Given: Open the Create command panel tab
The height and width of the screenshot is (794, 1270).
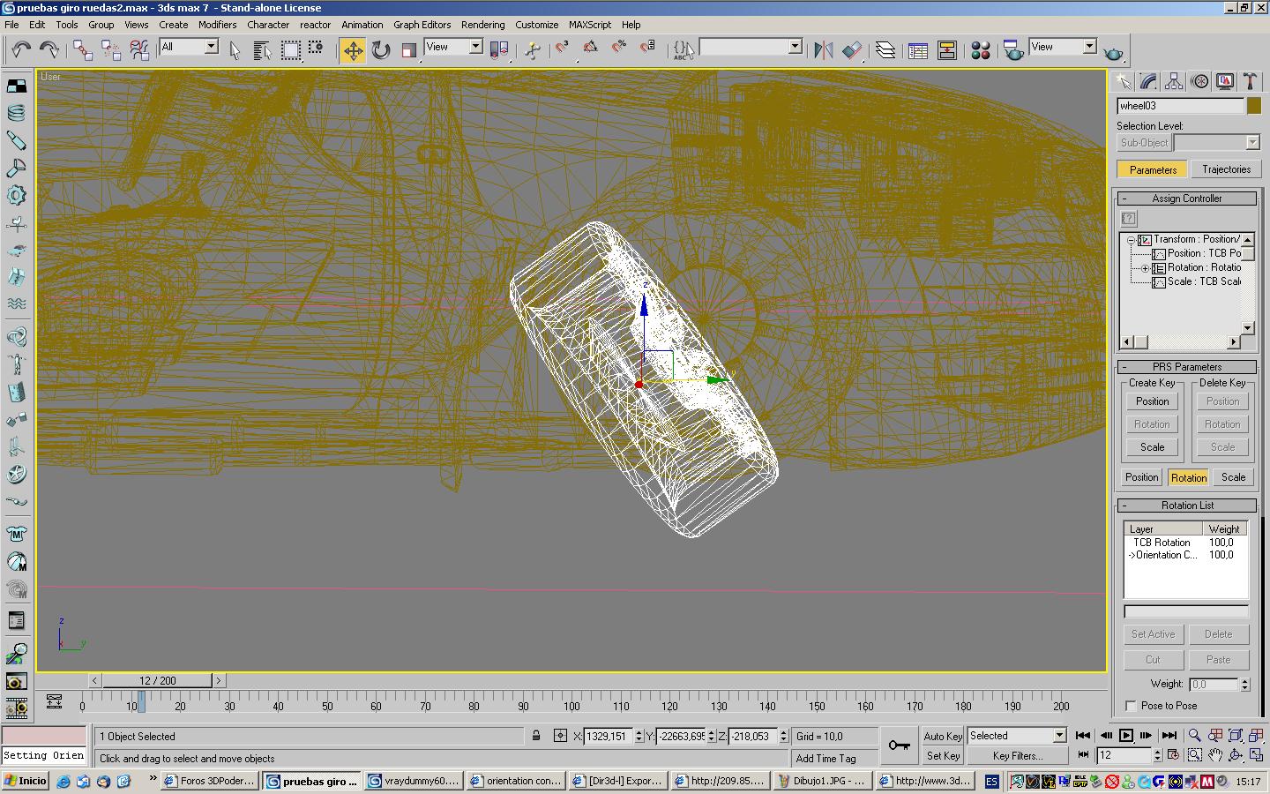Looking at the screenshot, I should tap(1123, 81).
